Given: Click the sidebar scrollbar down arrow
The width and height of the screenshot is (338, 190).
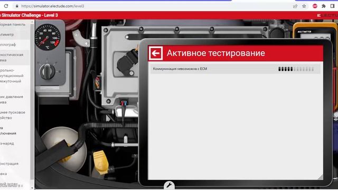Looking at the screenshot, I should [x=32, y=188].
